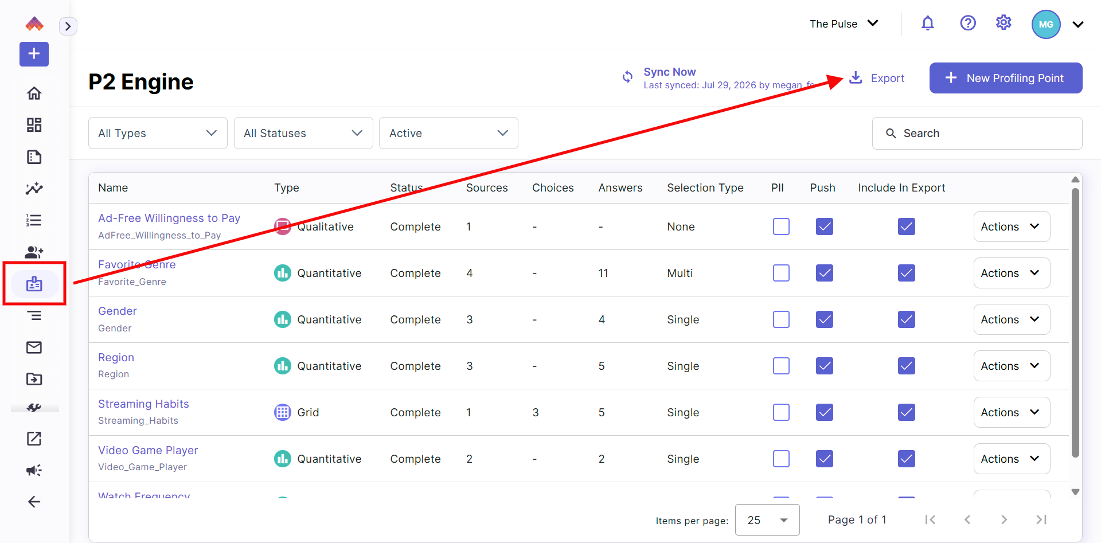Sort by Sources column header
The width and height of the screenshot is (1101, 543).
[487, 187]
